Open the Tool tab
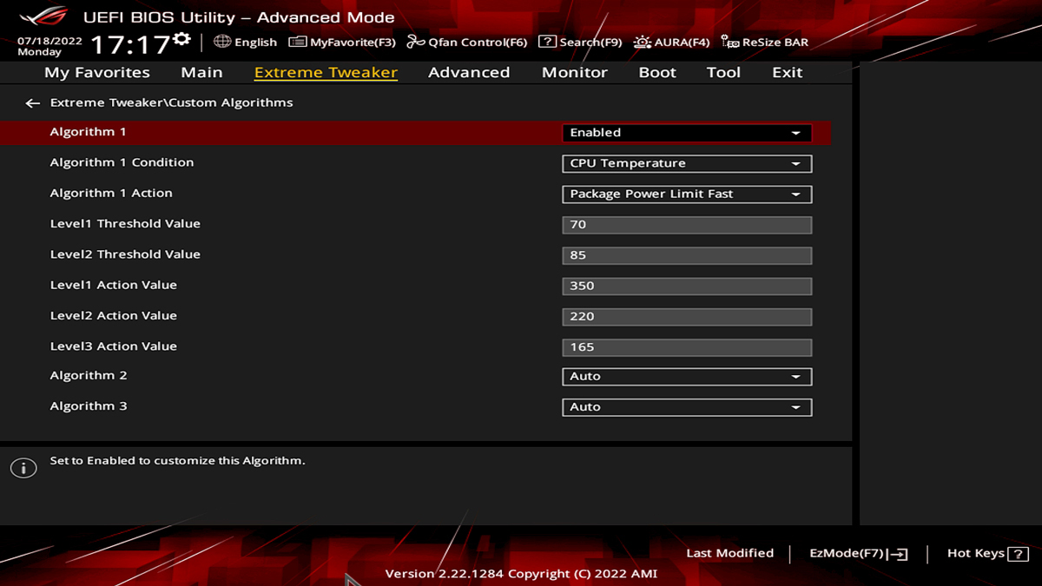1042x586 pixels. point(723,72)
